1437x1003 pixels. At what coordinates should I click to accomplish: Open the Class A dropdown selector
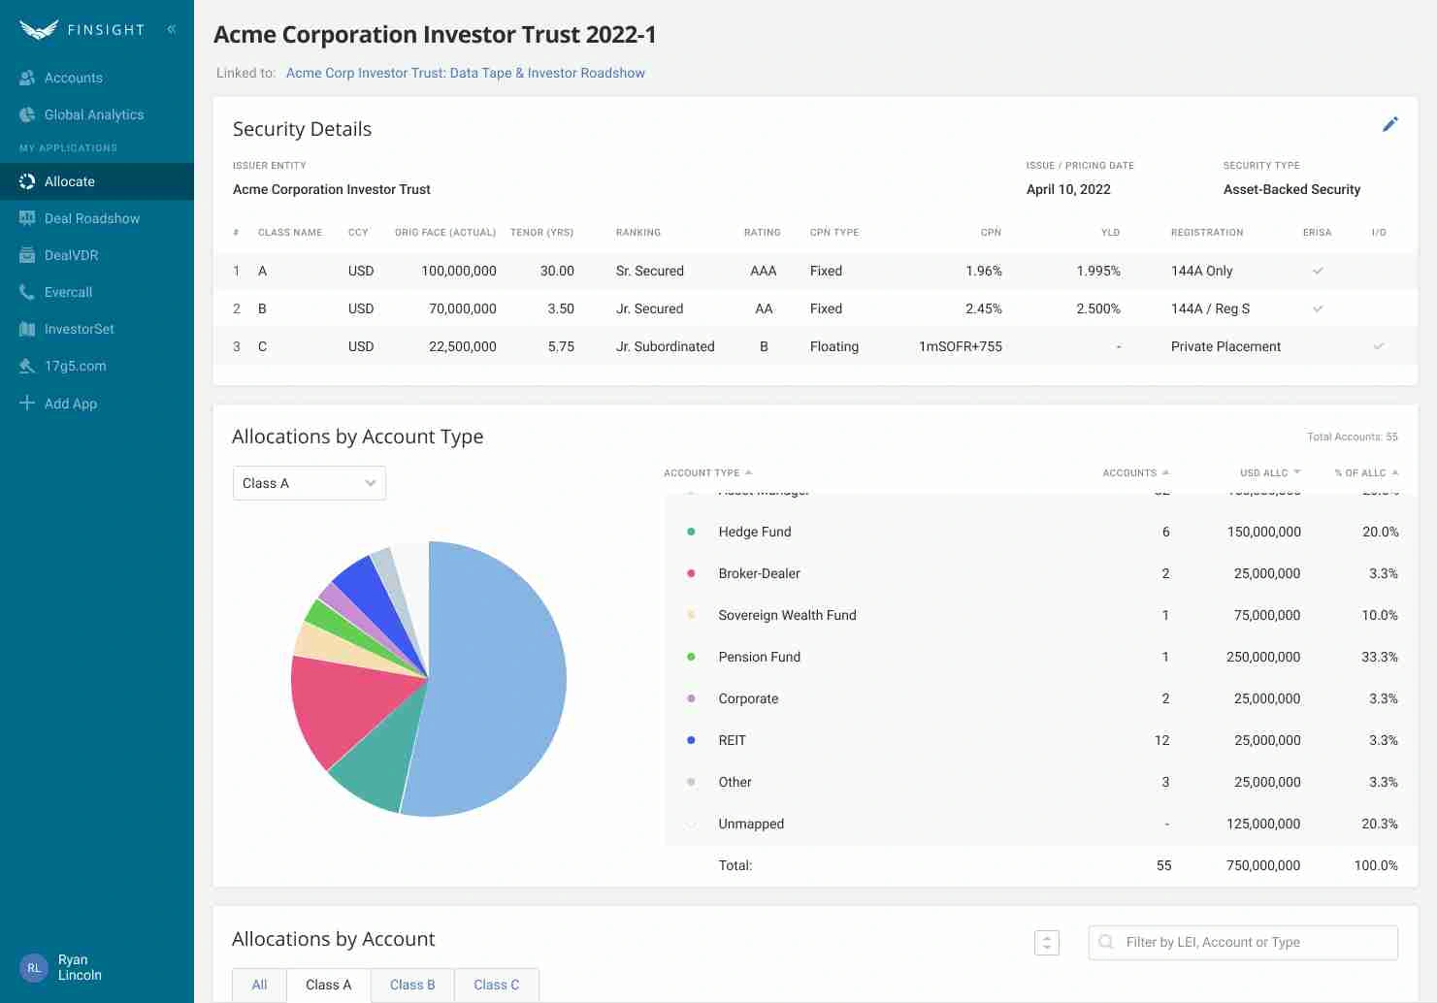click(x=310, y=483)
